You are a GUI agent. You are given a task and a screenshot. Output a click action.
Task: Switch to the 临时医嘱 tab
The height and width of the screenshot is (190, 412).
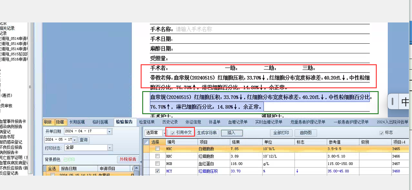coord(100,122)
